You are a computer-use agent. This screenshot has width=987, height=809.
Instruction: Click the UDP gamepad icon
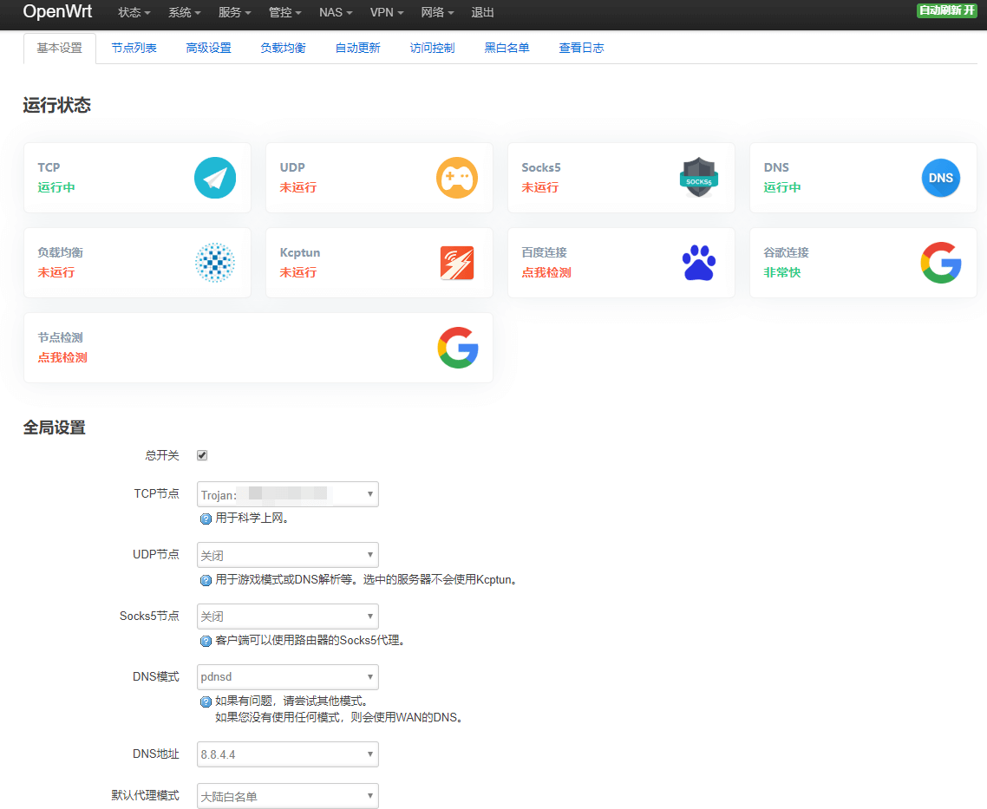click(x=457, y=178)
